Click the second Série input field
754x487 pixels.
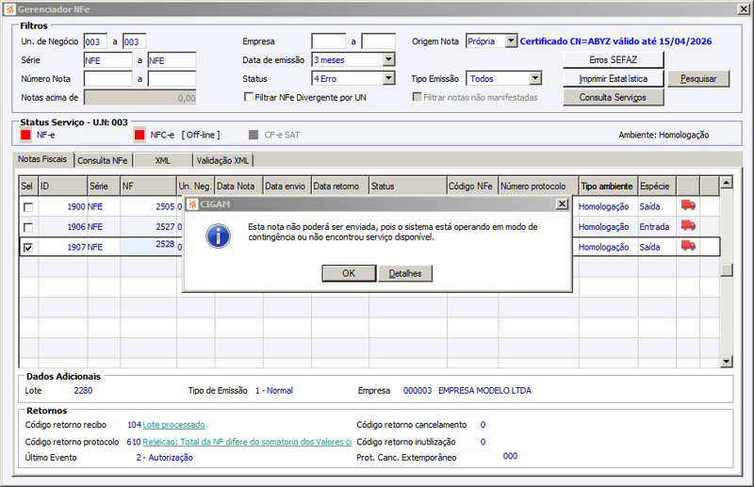(172, 60)
